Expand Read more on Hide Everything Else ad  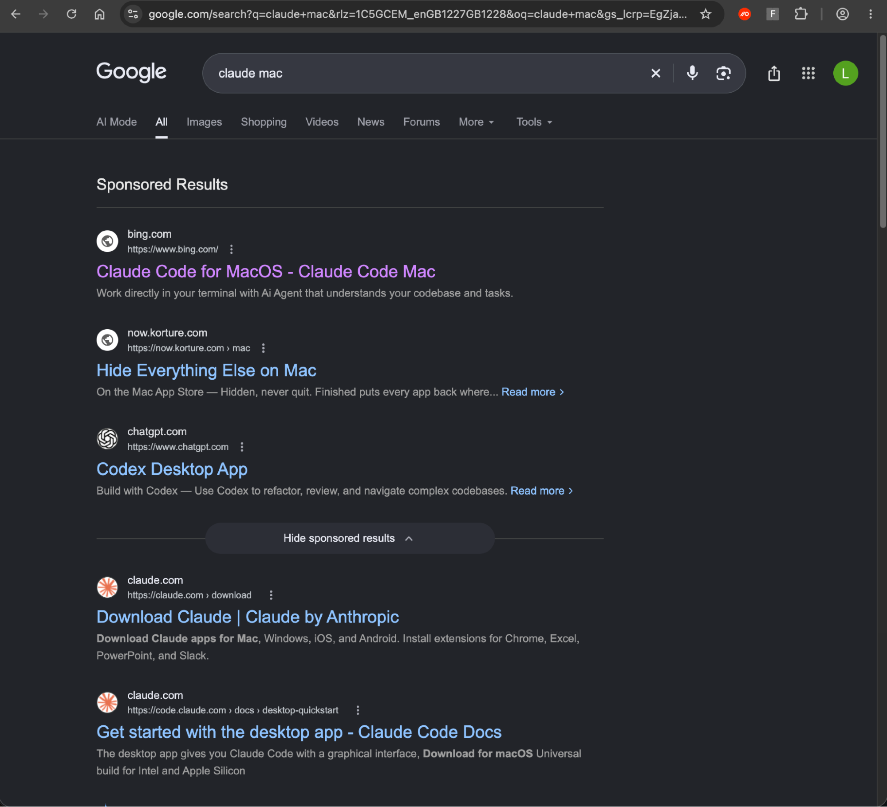pos(532,392)
